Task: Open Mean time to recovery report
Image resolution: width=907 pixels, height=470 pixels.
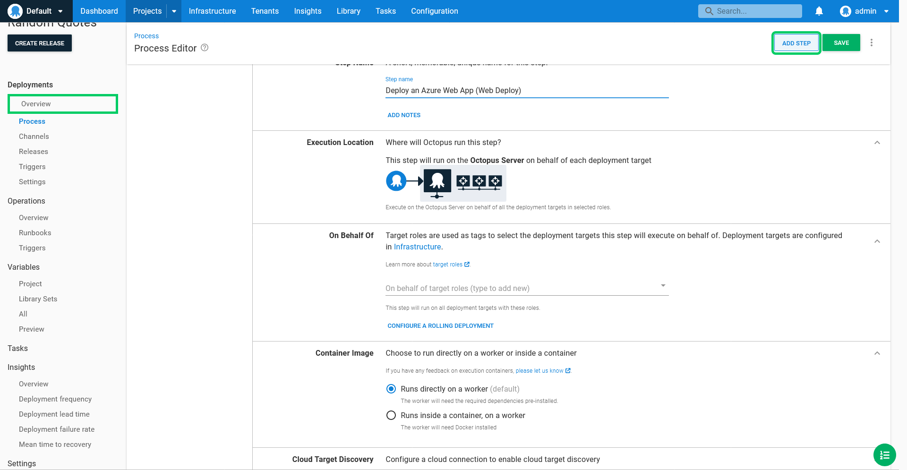Action: [55, 444]
